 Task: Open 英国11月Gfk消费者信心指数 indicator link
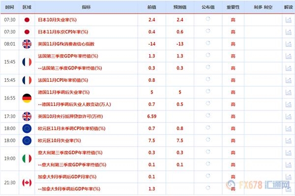pyautogui.click(x=66, y=44)
